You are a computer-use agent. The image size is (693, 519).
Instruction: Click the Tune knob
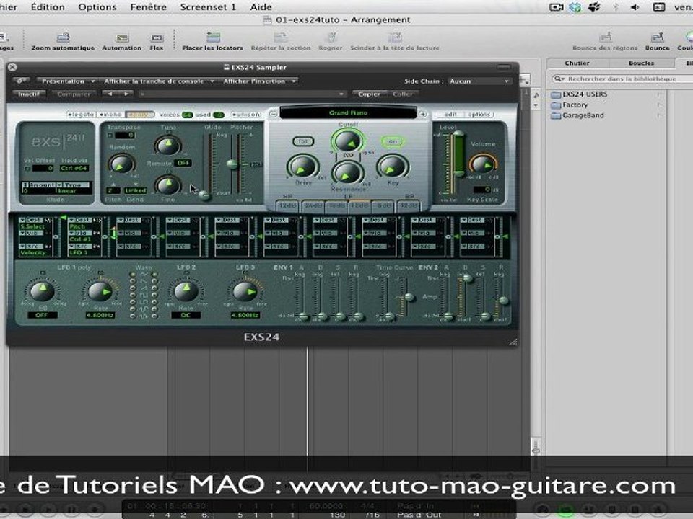coord(167,145)
